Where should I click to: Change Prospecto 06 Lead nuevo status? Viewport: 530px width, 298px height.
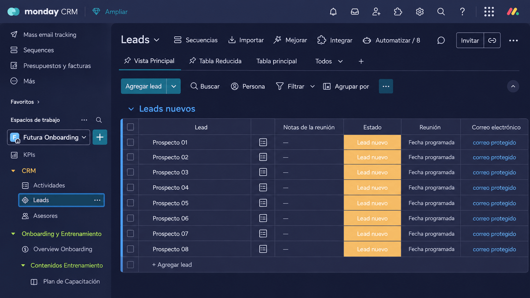(x=372, y=219)
